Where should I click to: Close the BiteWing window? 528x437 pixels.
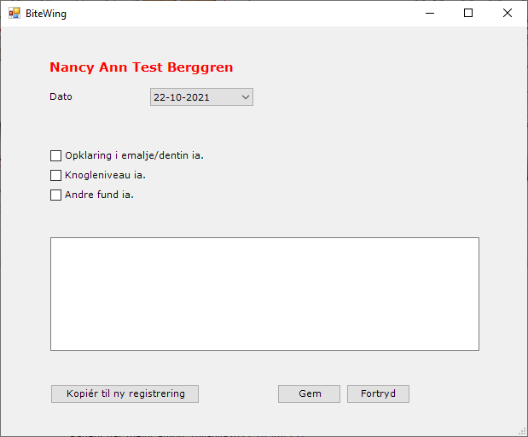coord(507,14)
